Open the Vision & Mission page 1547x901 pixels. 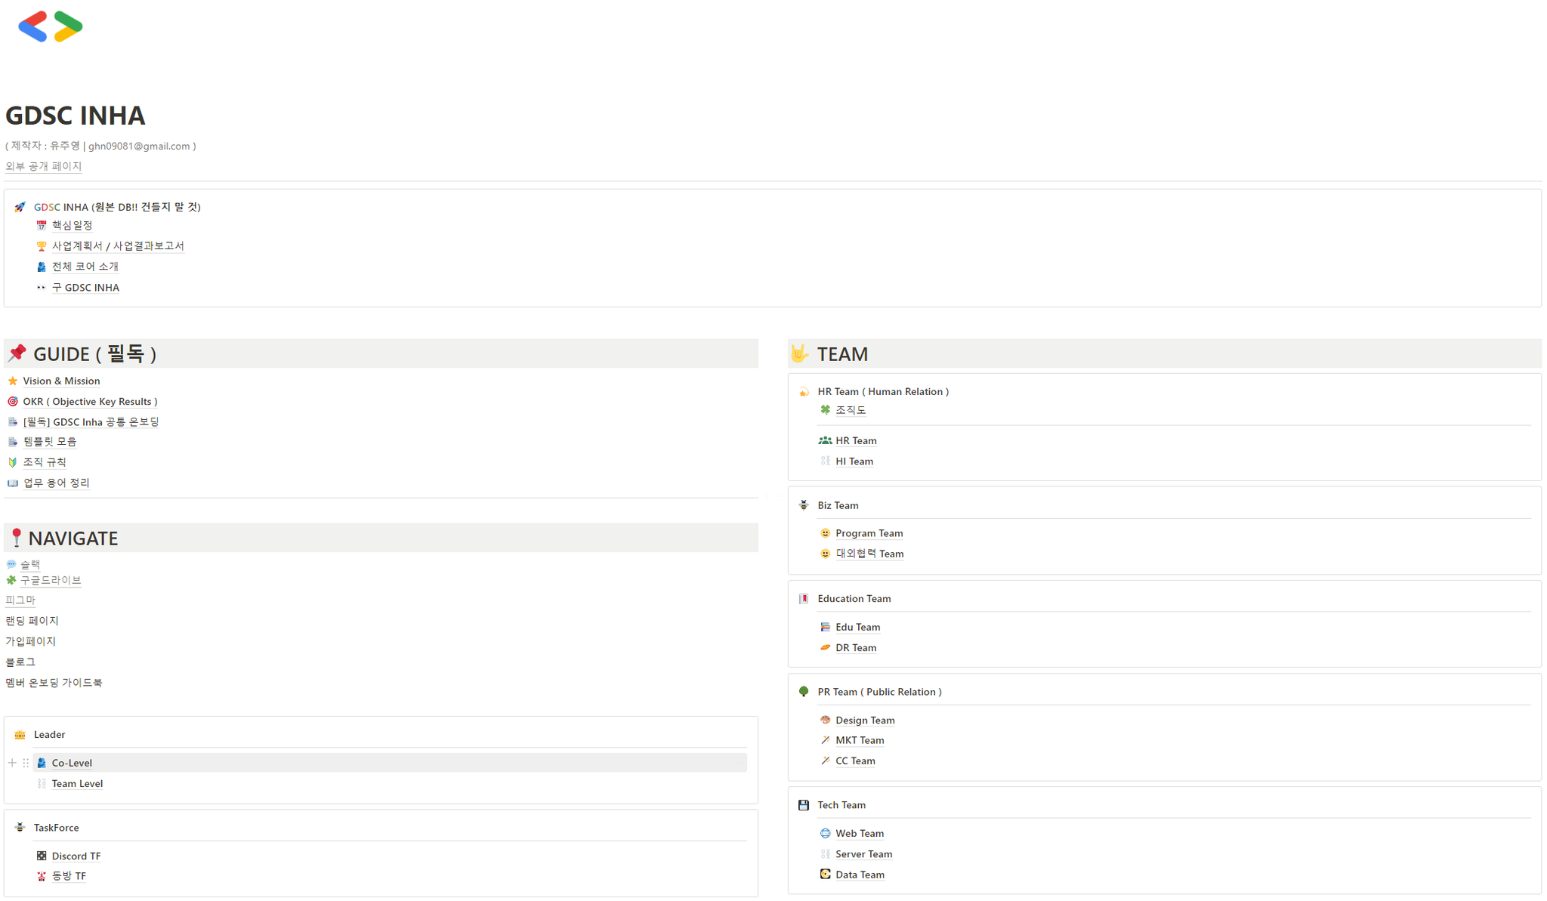tap(61, 381)
